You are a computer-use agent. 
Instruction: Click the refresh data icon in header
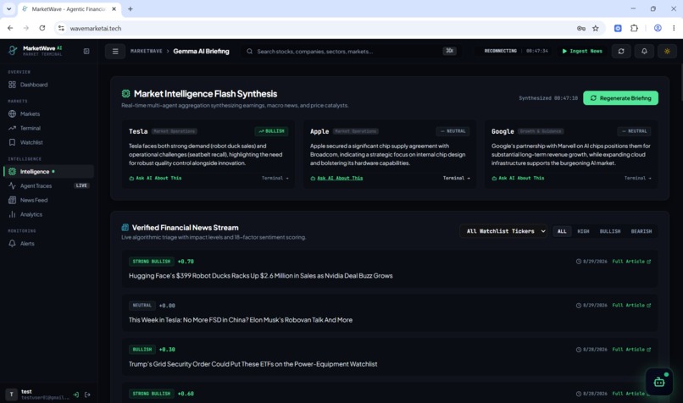(621, 52)
